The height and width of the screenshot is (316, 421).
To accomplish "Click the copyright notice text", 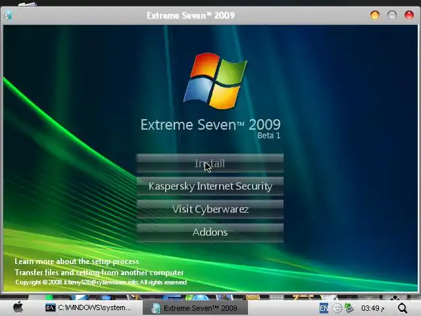I will tap(101, 282).
